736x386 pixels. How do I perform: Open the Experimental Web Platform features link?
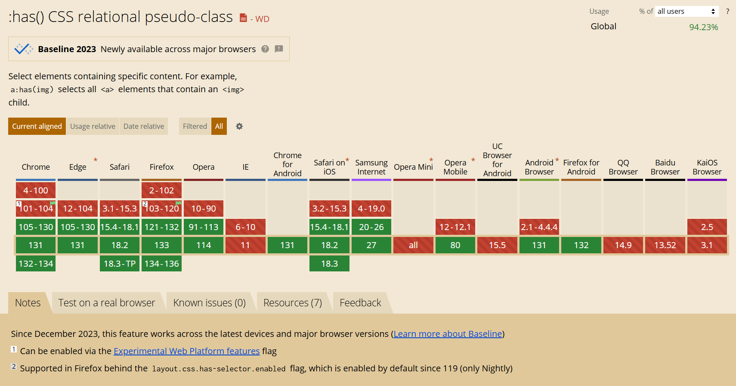pyautogui.click(x=186, y=351)
